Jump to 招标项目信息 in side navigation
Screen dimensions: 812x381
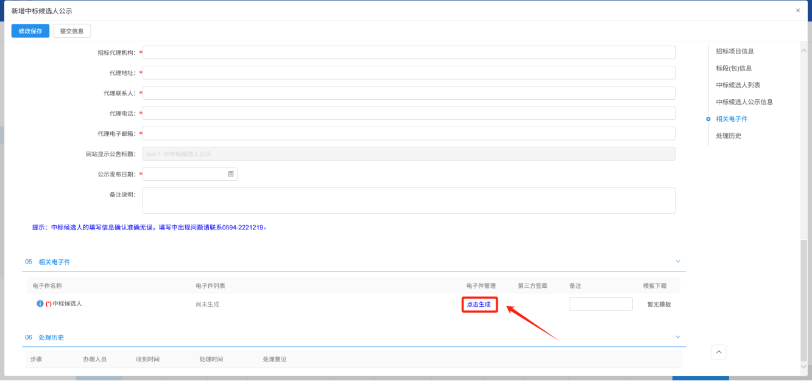pyautogui.click(x=735, y=51)
